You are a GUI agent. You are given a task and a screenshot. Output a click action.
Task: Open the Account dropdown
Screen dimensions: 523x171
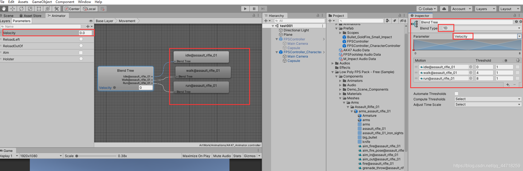click(462, 9)
